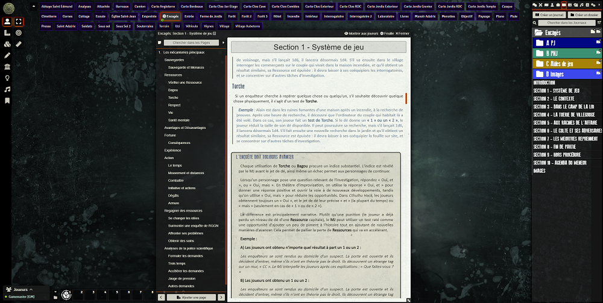The height and width of the screenshot is (303, 603).
Task: Open the Ambient Sound music note controls
Action: click(7, 89)
